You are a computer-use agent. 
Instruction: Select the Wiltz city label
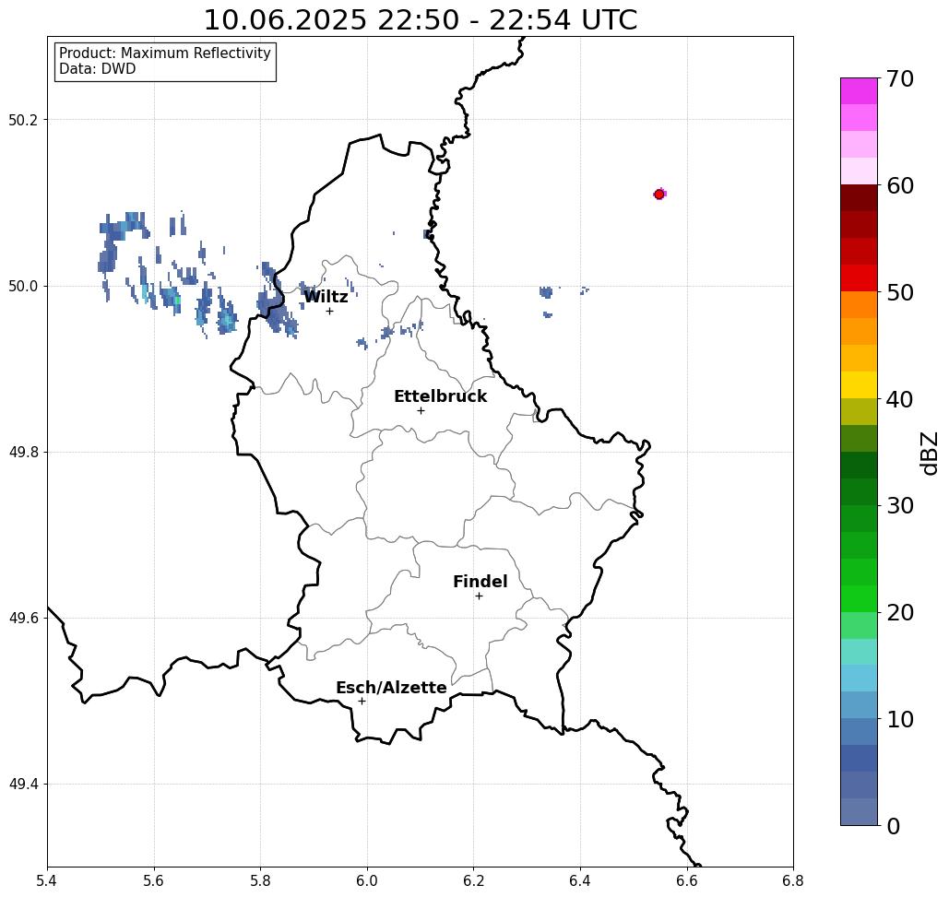click(326, 297)
